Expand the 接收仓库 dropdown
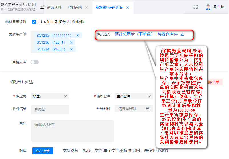This screenshot has width=229, height=159. (x=134, y=96)
